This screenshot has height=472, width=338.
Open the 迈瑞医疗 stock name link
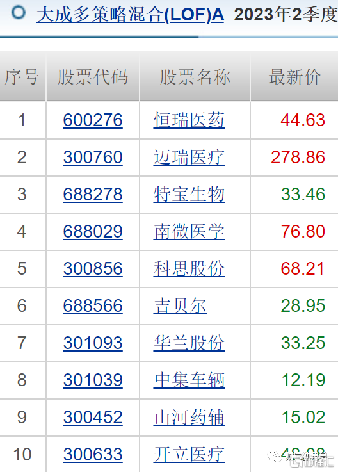coord(189,157)
